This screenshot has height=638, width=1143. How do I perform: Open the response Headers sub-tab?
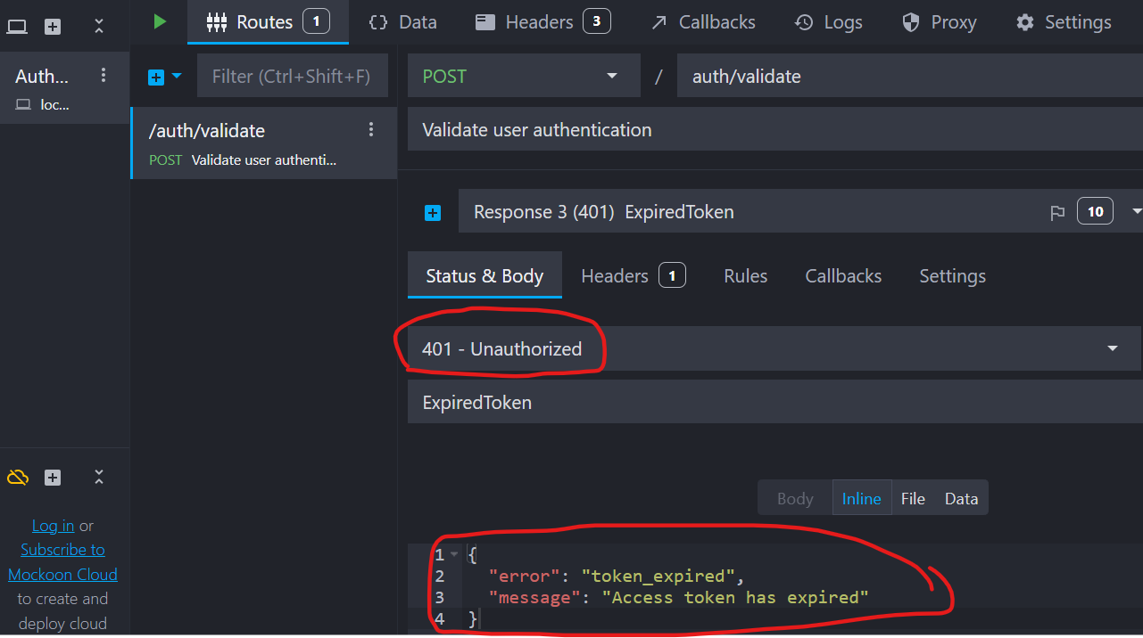[633, 276]
